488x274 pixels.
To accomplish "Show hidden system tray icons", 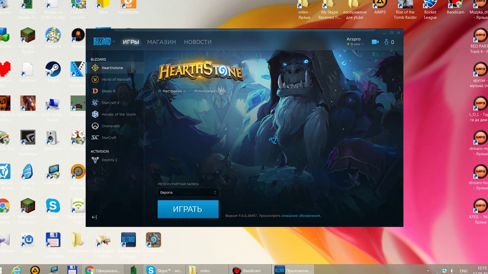I will pos(428,271).
